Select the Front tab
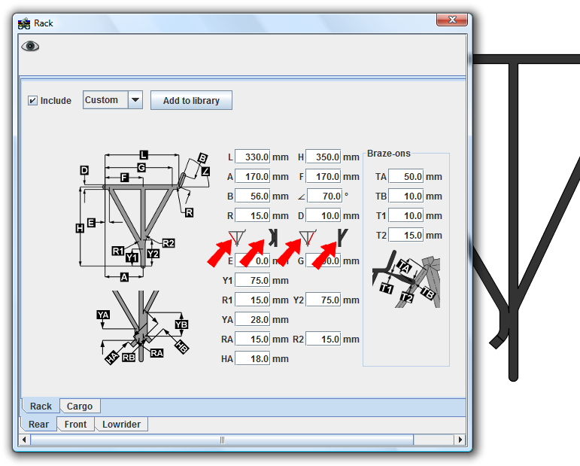The width and height of the screenshot is (580, 466). (75, 424)
